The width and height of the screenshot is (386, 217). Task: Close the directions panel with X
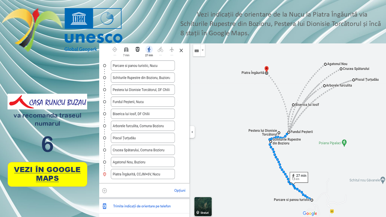pos(181,51)
